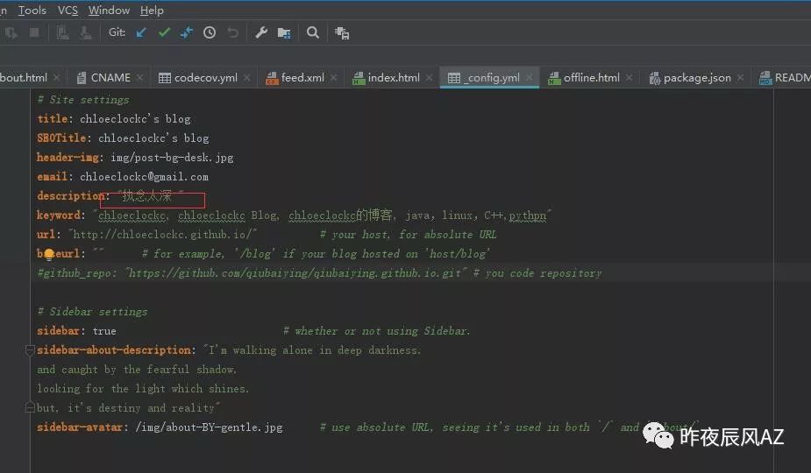
Task: Click the 'img/post-bg-desk.jpg' value
Action: click(x=172, y=158)
